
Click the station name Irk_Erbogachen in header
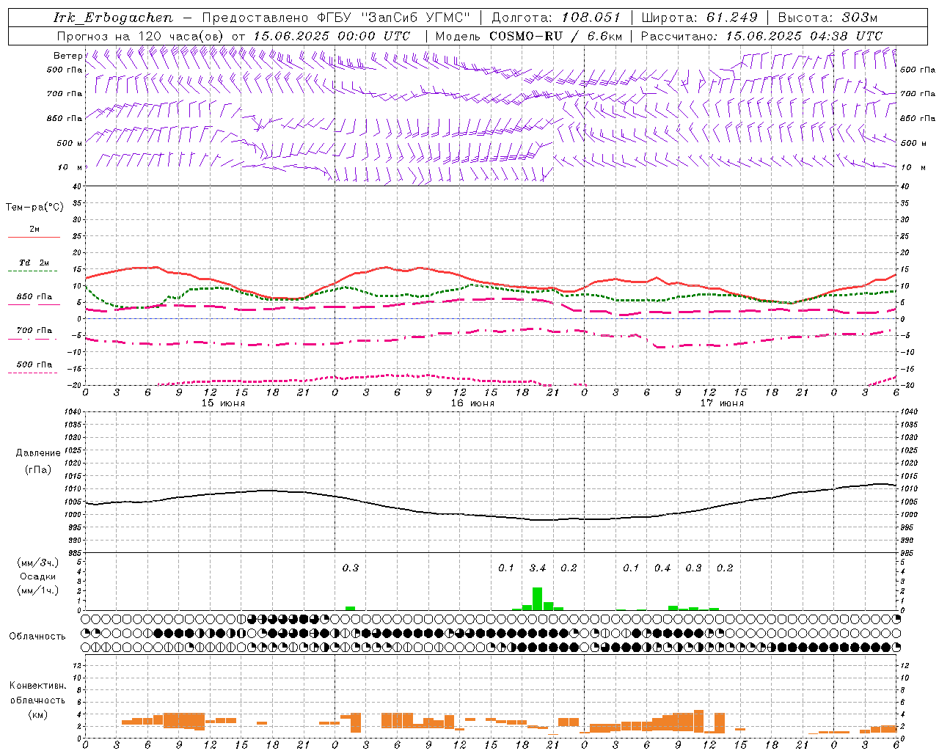114,18
